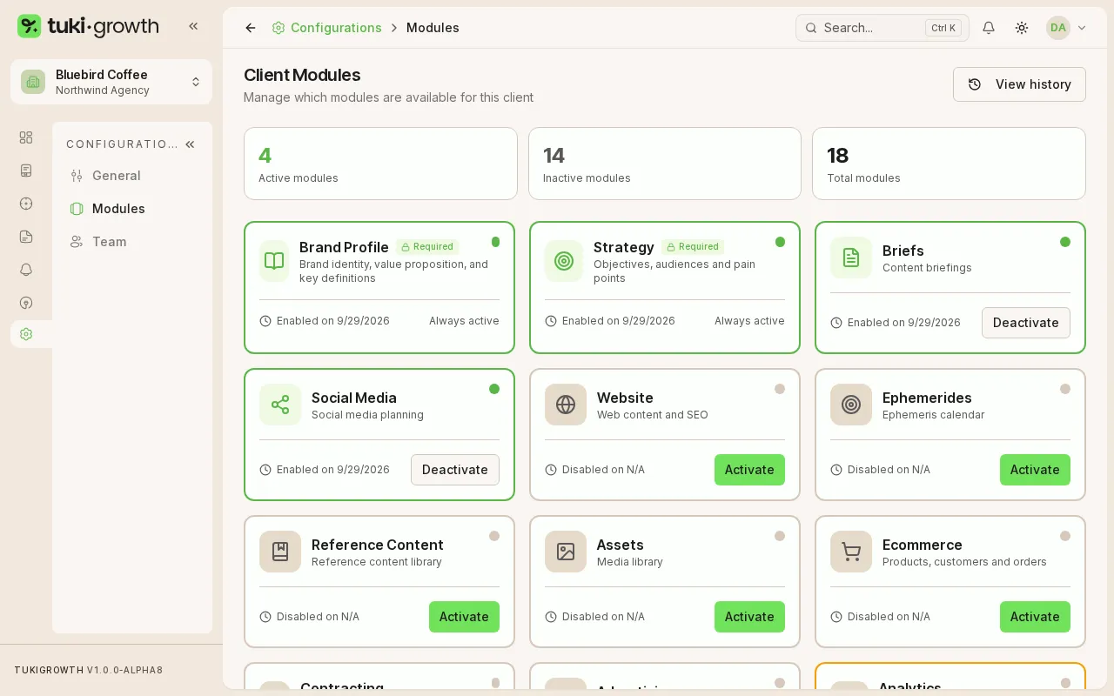Click the Modules breadcrumb
This screenshot has width=1114, height=696.
433,28
